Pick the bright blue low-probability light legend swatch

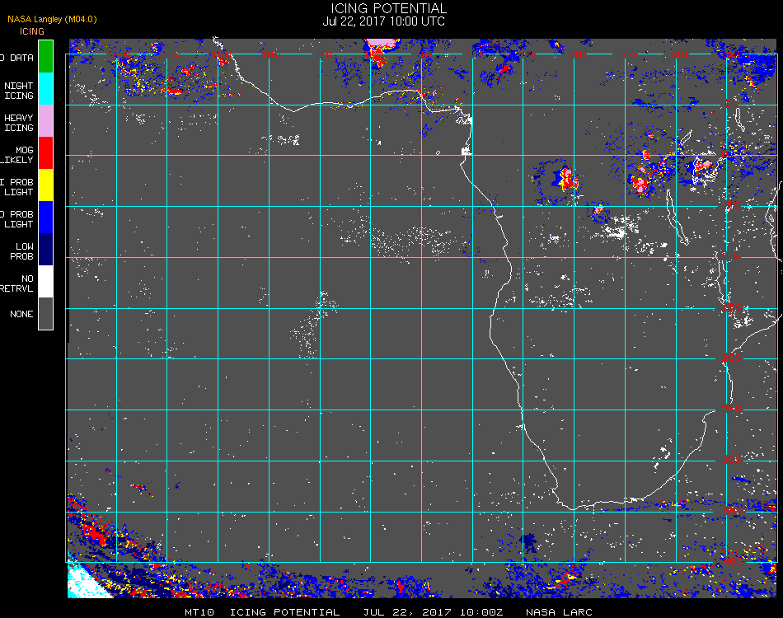[45, 218]
